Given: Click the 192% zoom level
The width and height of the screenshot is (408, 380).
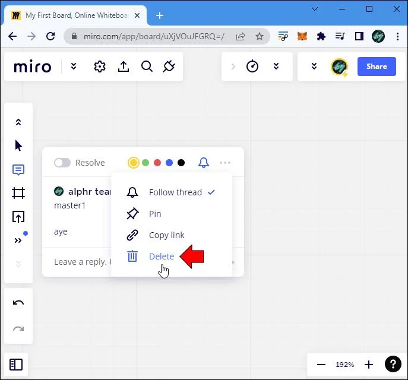Looking at the screenshot, I should 345,365.
